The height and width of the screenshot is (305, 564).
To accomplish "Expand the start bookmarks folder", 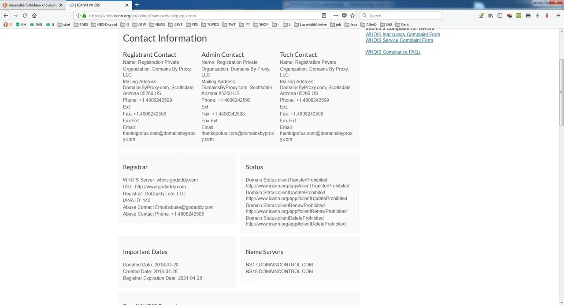I will 64,25.
